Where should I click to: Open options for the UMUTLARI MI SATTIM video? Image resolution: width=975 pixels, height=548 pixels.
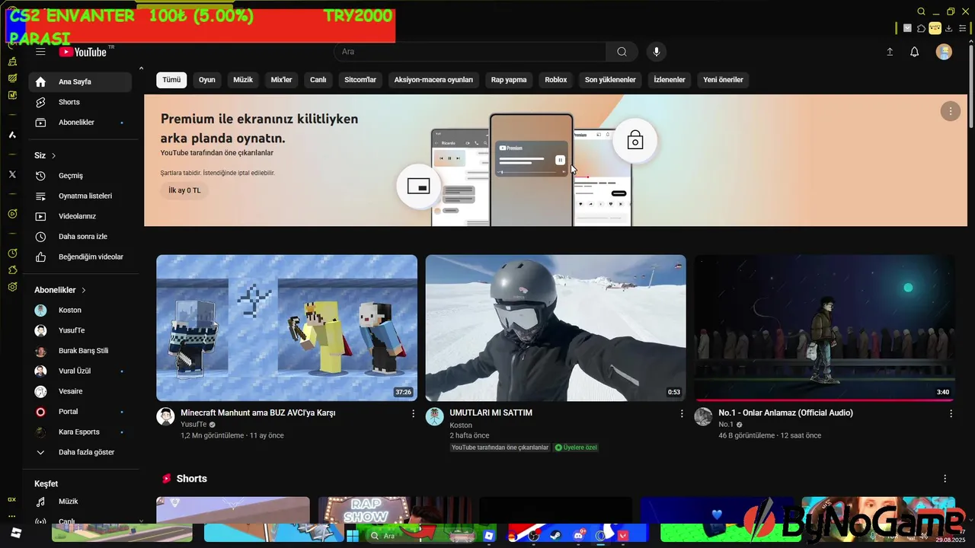(x=682, y=413)
